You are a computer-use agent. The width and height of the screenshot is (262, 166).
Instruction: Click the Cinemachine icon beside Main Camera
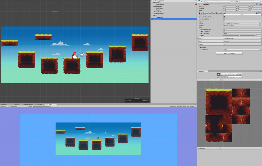[196, 4]
